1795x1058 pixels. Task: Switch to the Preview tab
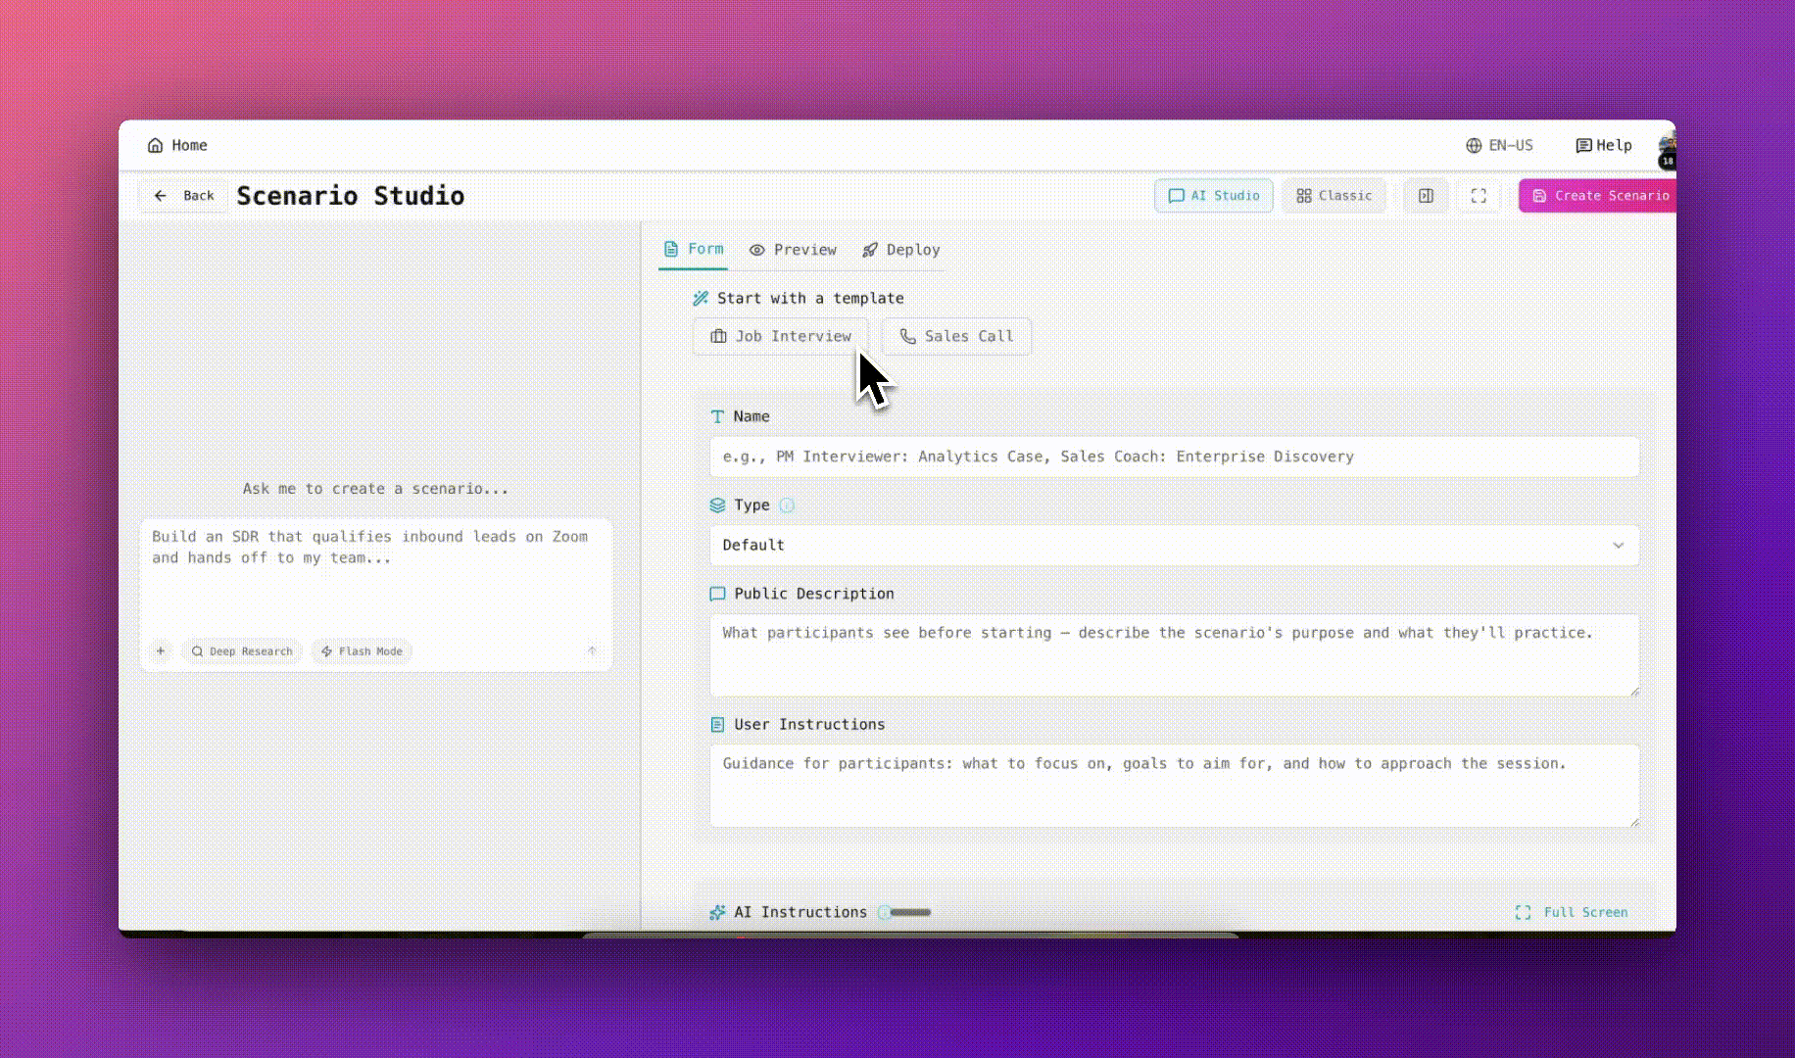pyautogui.click(x=793, y=250)
